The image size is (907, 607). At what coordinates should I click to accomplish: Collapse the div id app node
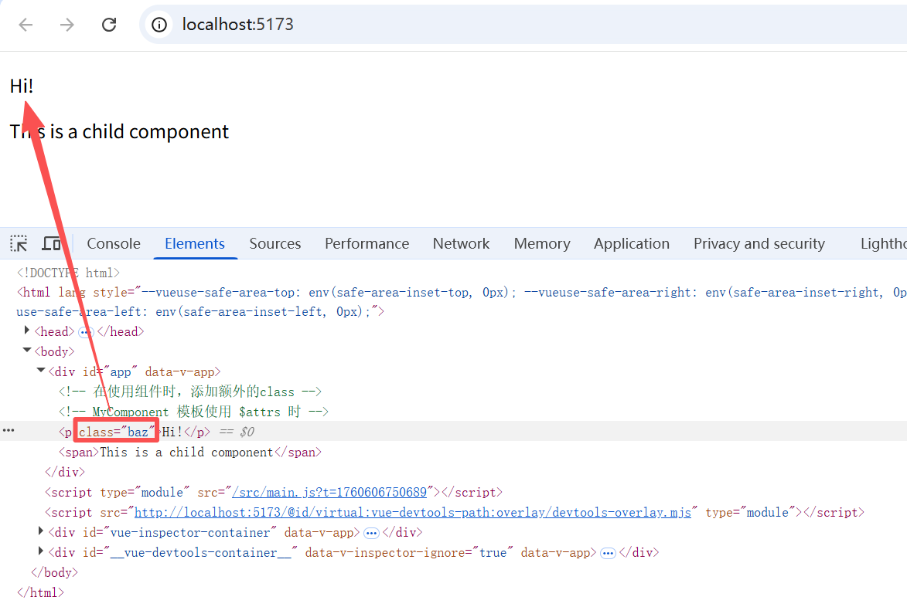40,370
